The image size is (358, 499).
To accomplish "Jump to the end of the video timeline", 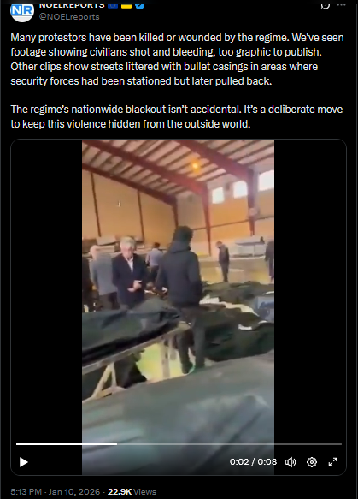I will 341,444.
